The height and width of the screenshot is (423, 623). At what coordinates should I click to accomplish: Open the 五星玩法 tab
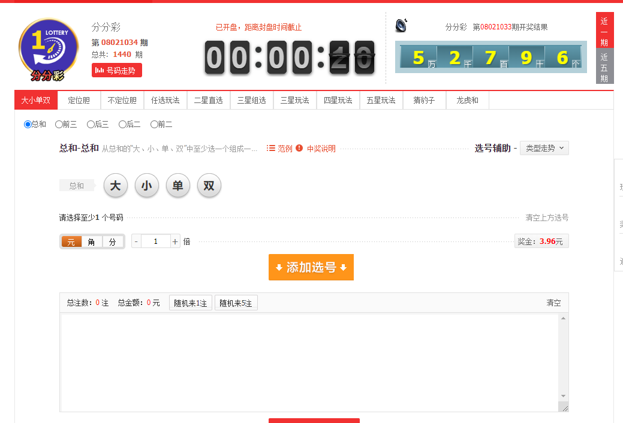[x=381, y=100]
